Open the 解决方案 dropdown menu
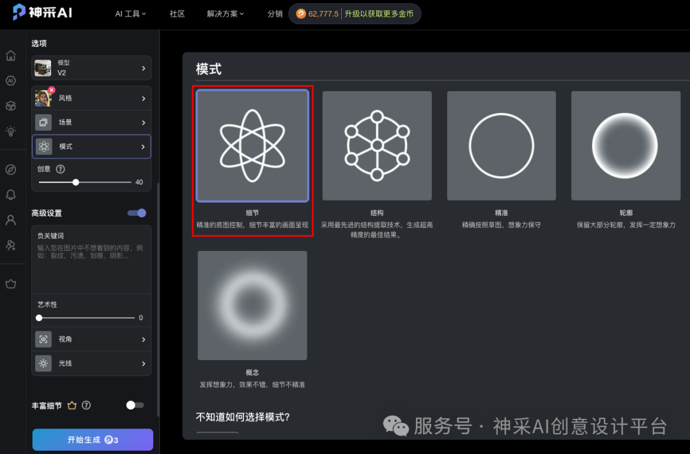Image resolution: width=690 pixels, height=454 pixels. click(225, 13)
